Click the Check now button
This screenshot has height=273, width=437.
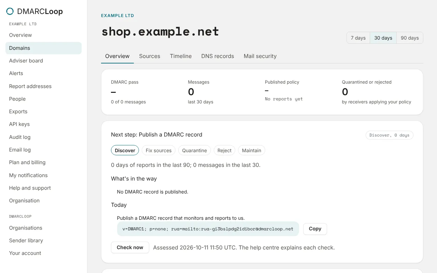(130, 247)
